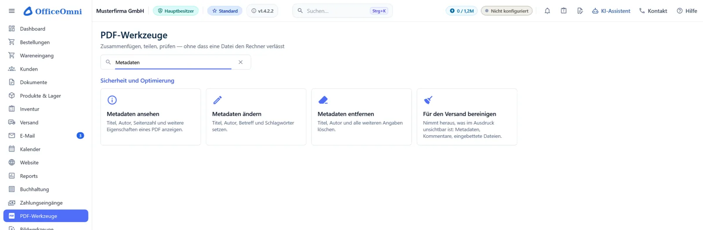Open Kalender in sidebar

[46, 149]
